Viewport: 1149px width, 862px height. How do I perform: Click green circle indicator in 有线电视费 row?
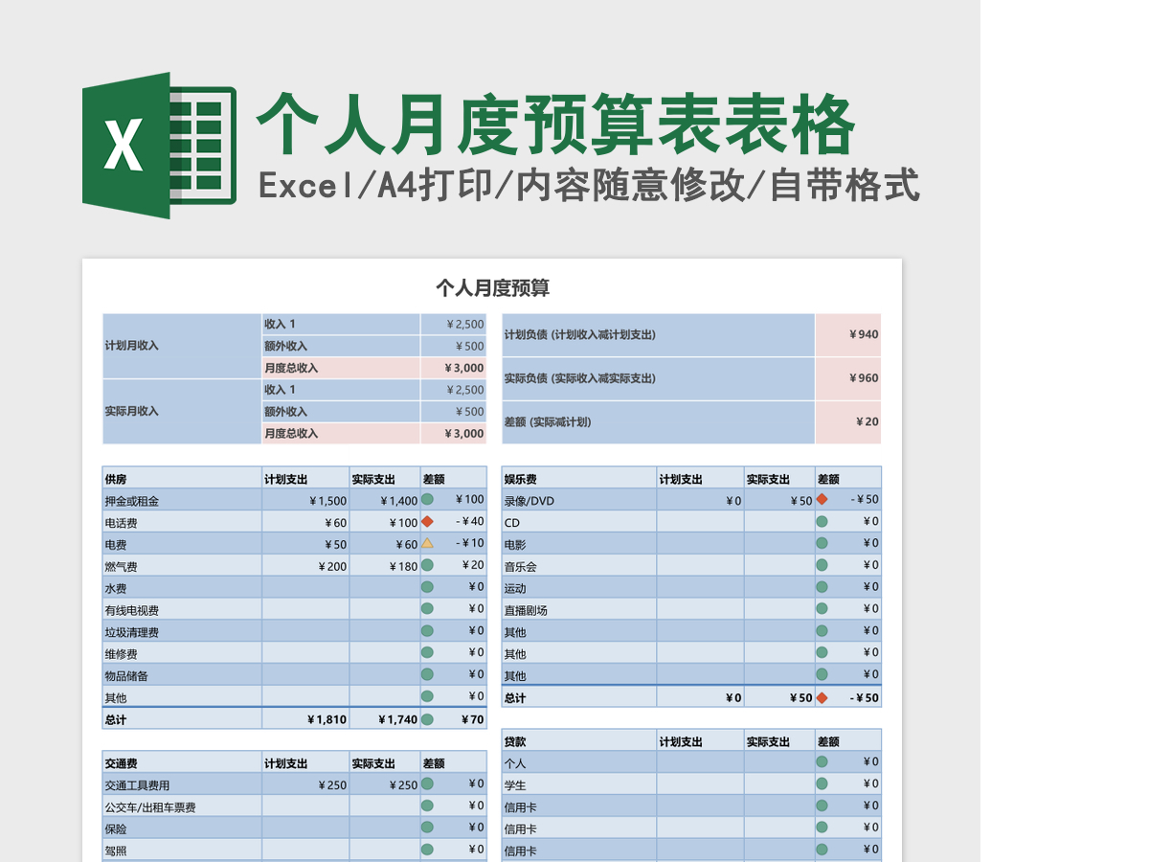pyautogui.click(x=427, y=609)
